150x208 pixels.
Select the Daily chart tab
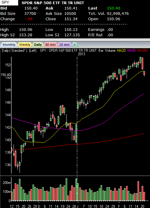pyautogui.click(x=38, y=45)
